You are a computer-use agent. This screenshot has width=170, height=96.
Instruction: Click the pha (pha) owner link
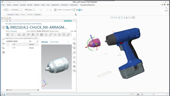[x=14, y=31]
